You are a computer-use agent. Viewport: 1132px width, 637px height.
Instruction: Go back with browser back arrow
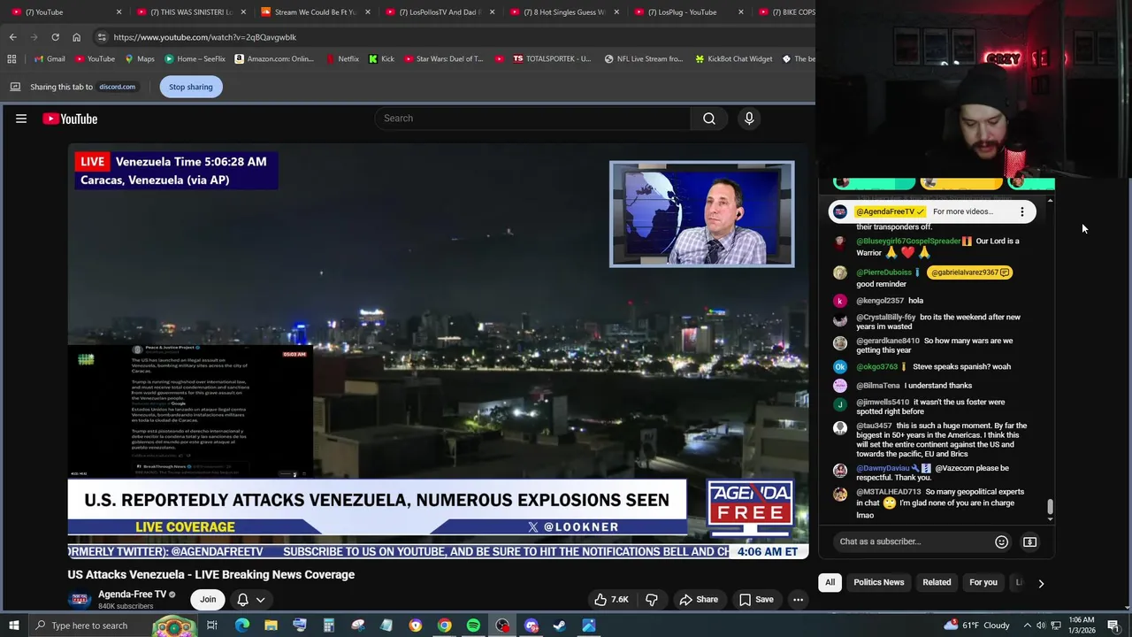[x=12, y=37]
